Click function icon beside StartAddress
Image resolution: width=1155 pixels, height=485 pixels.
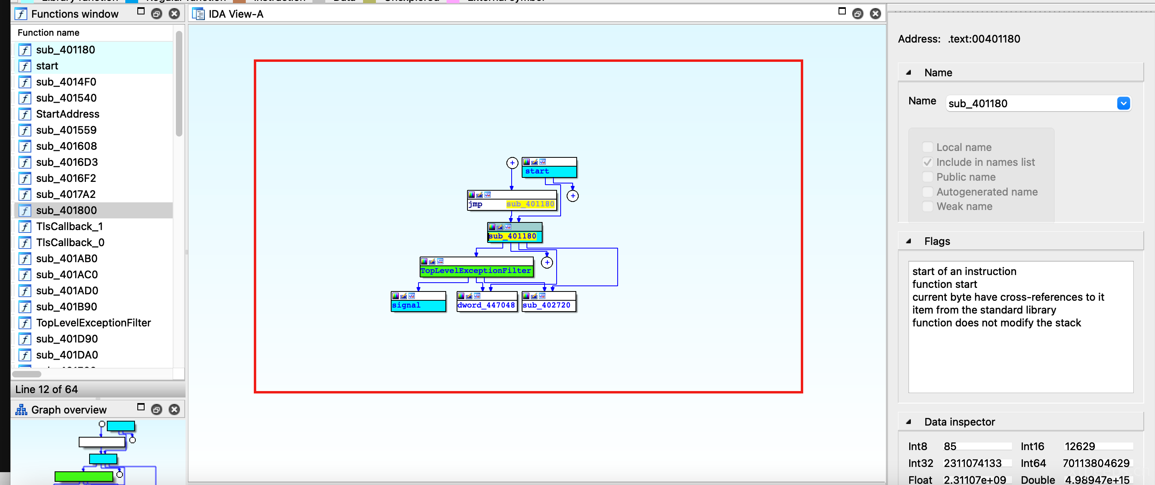(x=25, y=114)
